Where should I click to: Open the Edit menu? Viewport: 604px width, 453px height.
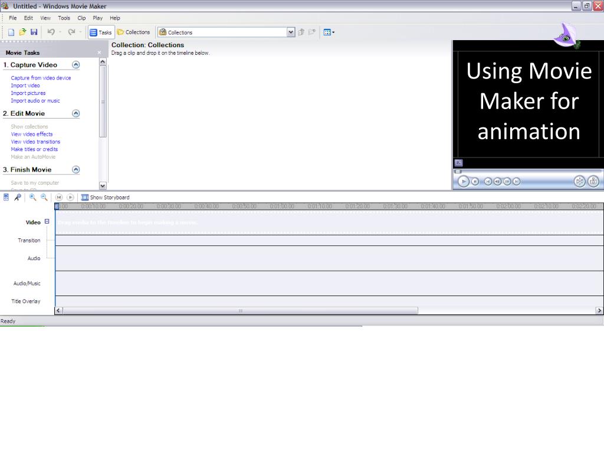tap(28, 18)
